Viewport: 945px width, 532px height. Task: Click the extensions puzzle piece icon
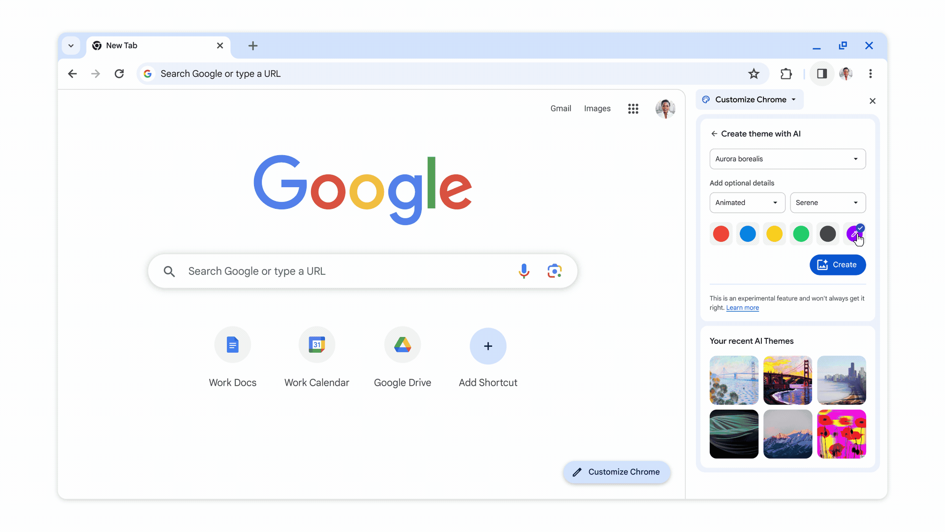click(x=787, y=73)
